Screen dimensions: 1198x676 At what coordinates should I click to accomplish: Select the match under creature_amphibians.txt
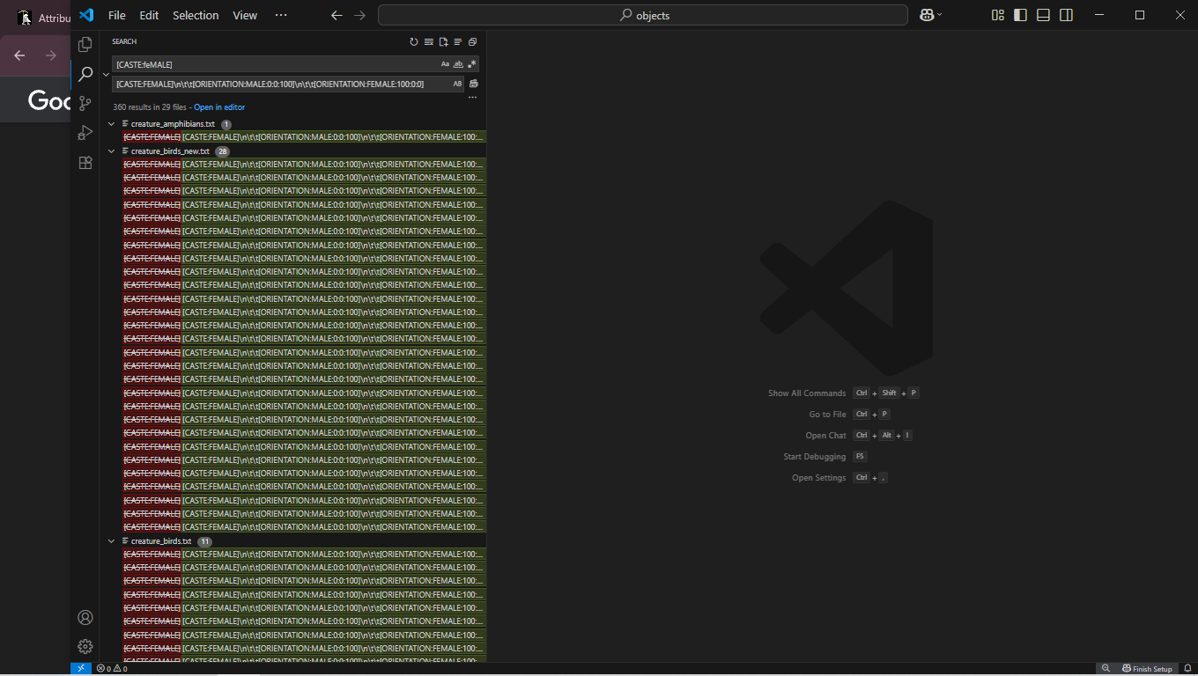[304, 137]
